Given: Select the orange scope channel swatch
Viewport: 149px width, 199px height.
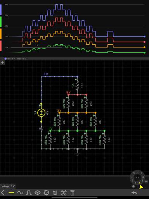Looking at the screenshot, I should coord(1,34).
